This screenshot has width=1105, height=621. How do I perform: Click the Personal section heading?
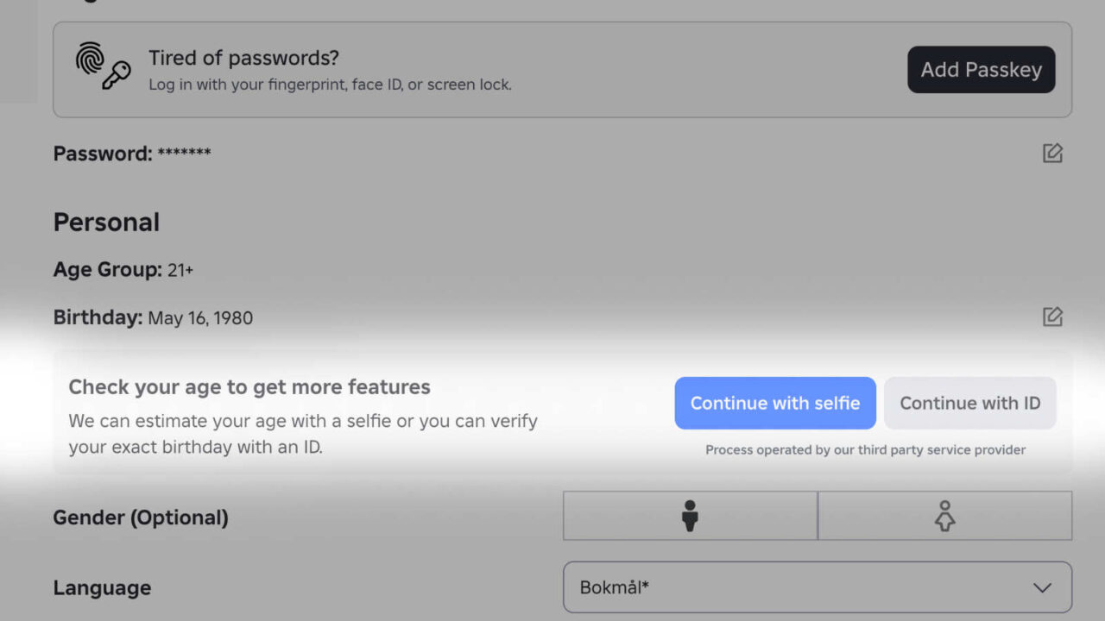(106, 222)
